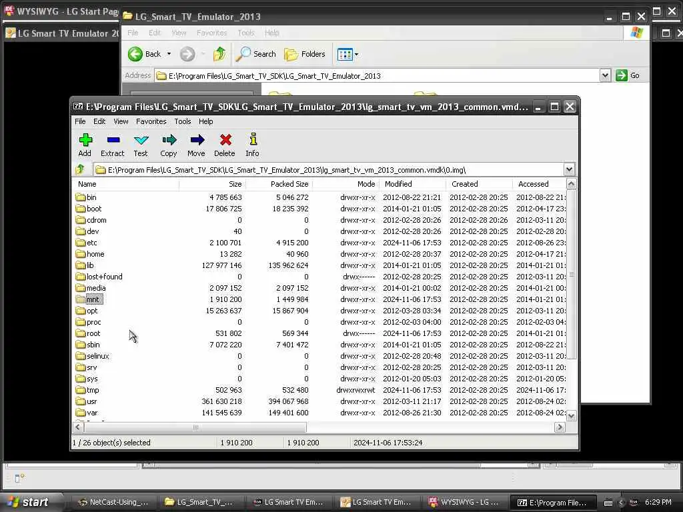Screen dimensions: 683x512
Task: Select the media folder row
Action: point(320,288)
